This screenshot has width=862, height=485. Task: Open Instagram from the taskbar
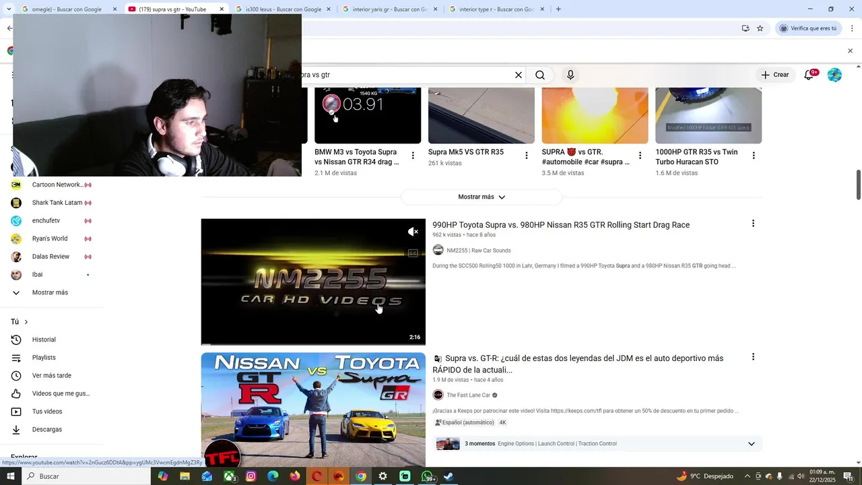coord(251,476)
